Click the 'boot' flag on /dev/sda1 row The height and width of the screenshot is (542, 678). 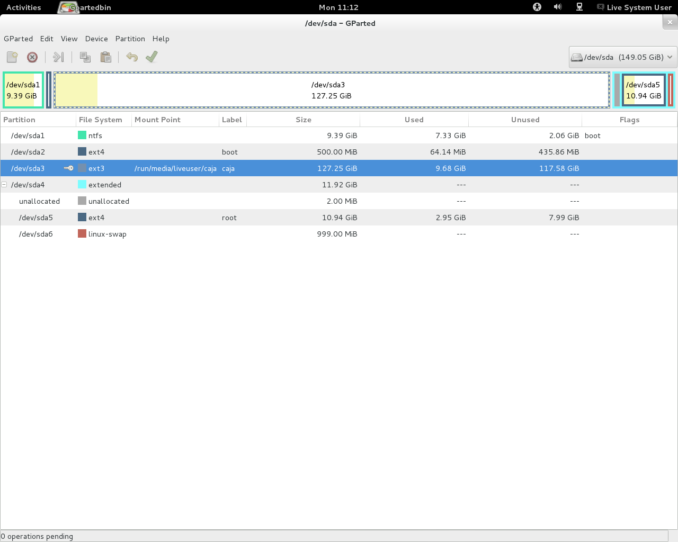coord(593,135)
